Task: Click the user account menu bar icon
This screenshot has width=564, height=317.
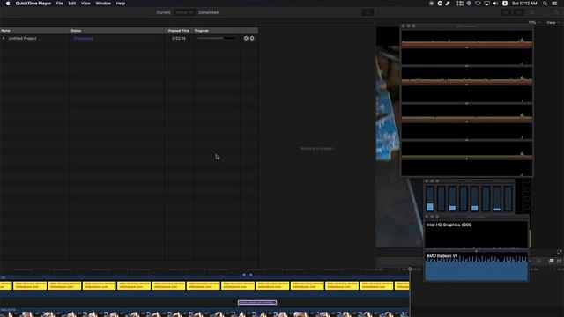Action: (505, 4)
